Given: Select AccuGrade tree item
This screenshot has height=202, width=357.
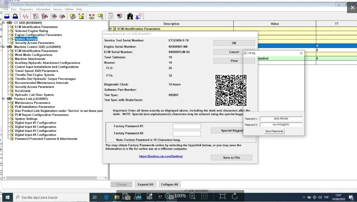Looking at the screenshot, I should tap(22, 90).
